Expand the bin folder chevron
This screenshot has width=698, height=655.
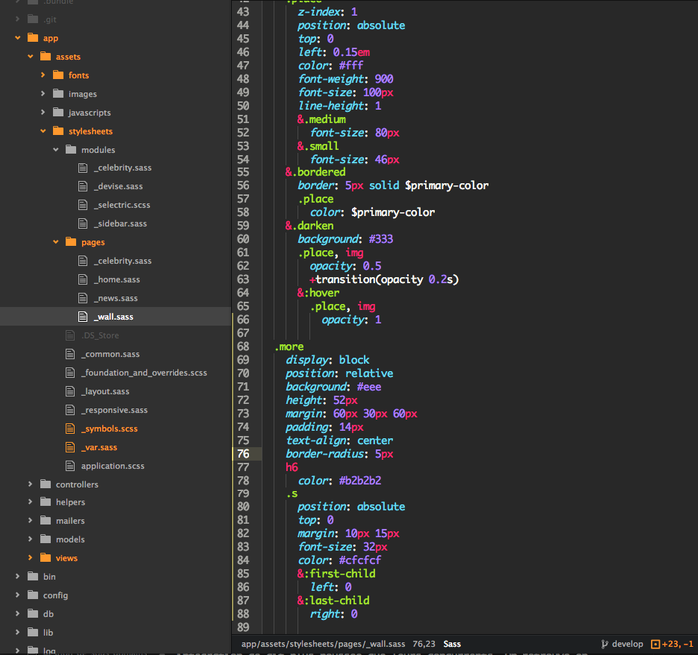(17, 576)
